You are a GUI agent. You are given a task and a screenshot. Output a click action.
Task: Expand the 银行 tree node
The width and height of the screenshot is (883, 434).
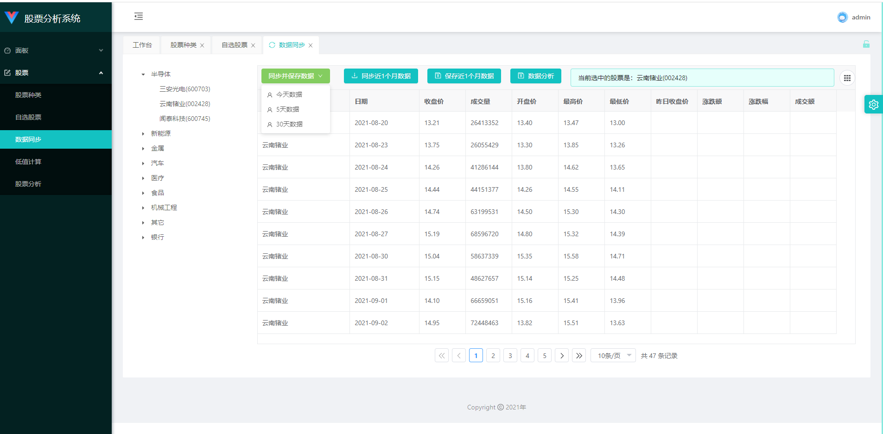[x=143, y=238]
